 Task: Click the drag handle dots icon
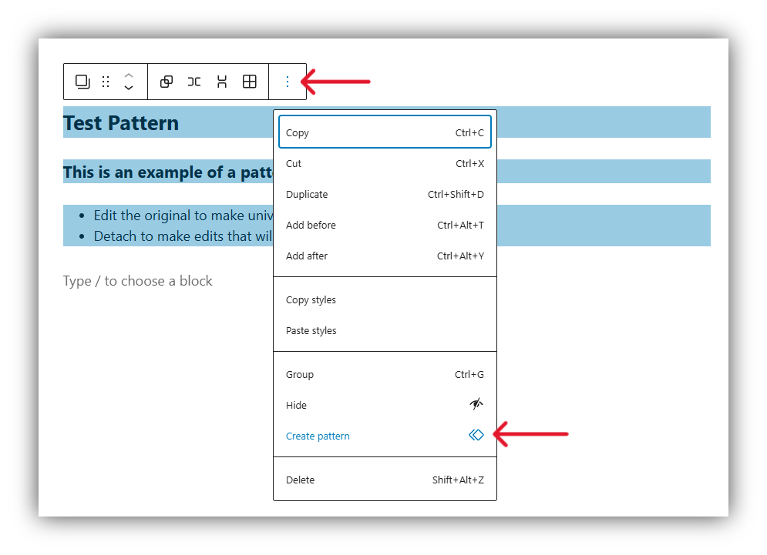point(106,82)
